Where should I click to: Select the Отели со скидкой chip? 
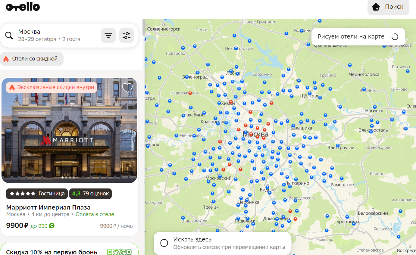(x=32, y=59)
